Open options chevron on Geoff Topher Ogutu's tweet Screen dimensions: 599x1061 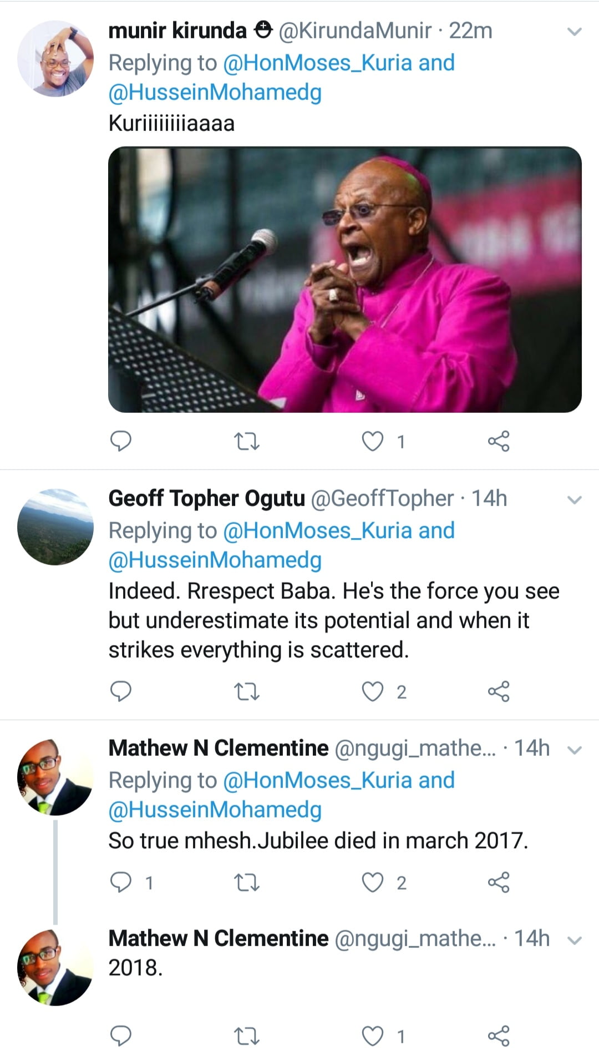[575, 500]
